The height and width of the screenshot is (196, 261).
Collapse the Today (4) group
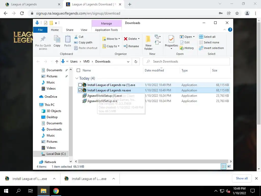77,78
